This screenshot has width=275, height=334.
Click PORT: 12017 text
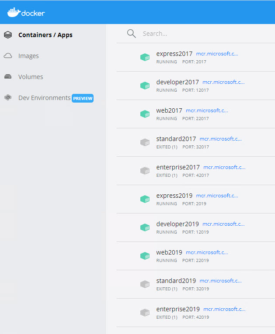(x=195, y=90)
